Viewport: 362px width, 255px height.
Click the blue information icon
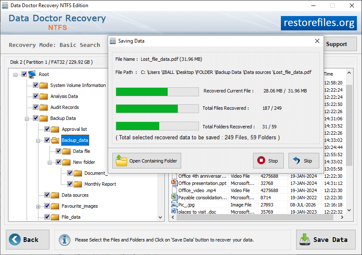point(64,240)
